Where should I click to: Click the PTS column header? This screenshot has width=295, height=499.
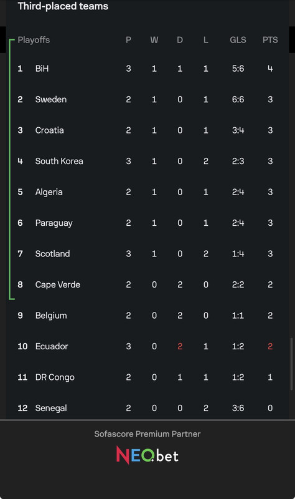click(x=270, y=40)
